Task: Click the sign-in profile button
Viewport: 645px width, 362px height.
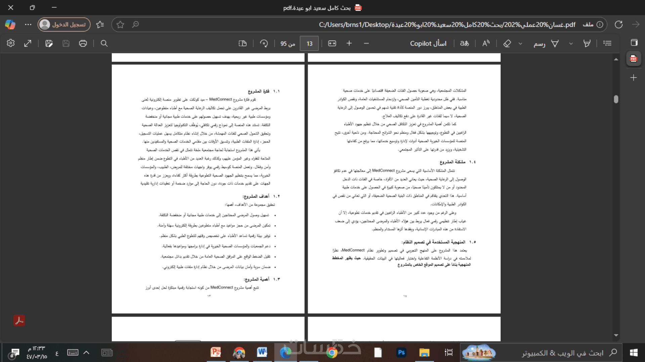Action: [x=64, y=24]
